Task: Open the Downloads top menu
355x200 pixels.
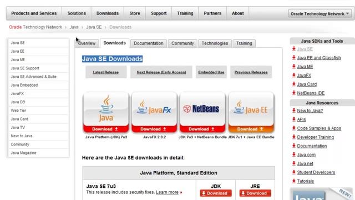Action: (108, 13)
